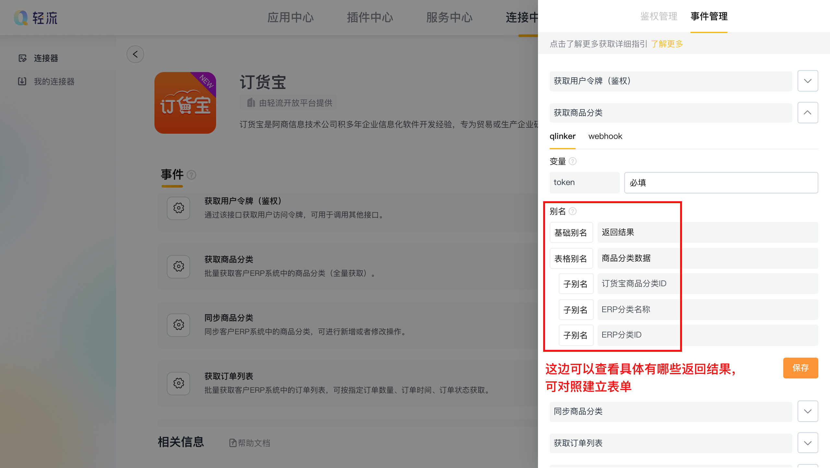This screenshot has width=830, height=468.
Task: Click the gear icon for 获取订单列表 event
Action: [178, 383]
